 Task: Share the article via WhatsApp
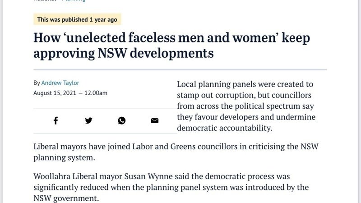[122, 120]
